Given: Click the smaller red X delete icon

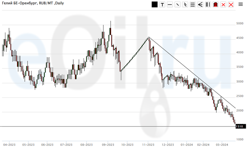Looking at the screenshot, I should point(223,5).
